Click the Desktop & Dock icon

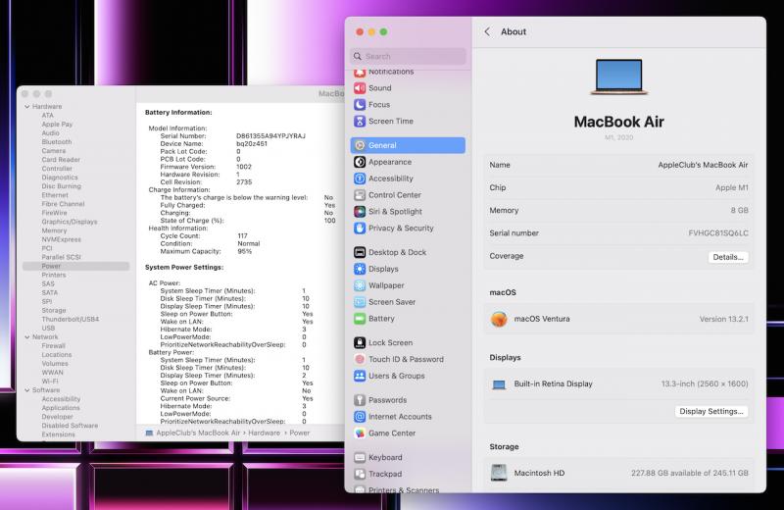pos(360,252)
